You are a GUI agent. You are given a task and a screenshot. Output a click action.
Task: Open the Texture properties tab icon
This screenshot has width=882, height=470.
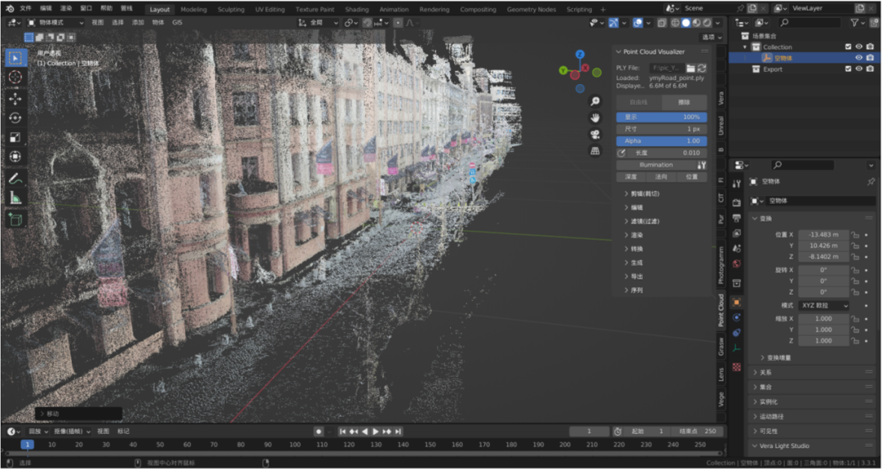(737, 367)
